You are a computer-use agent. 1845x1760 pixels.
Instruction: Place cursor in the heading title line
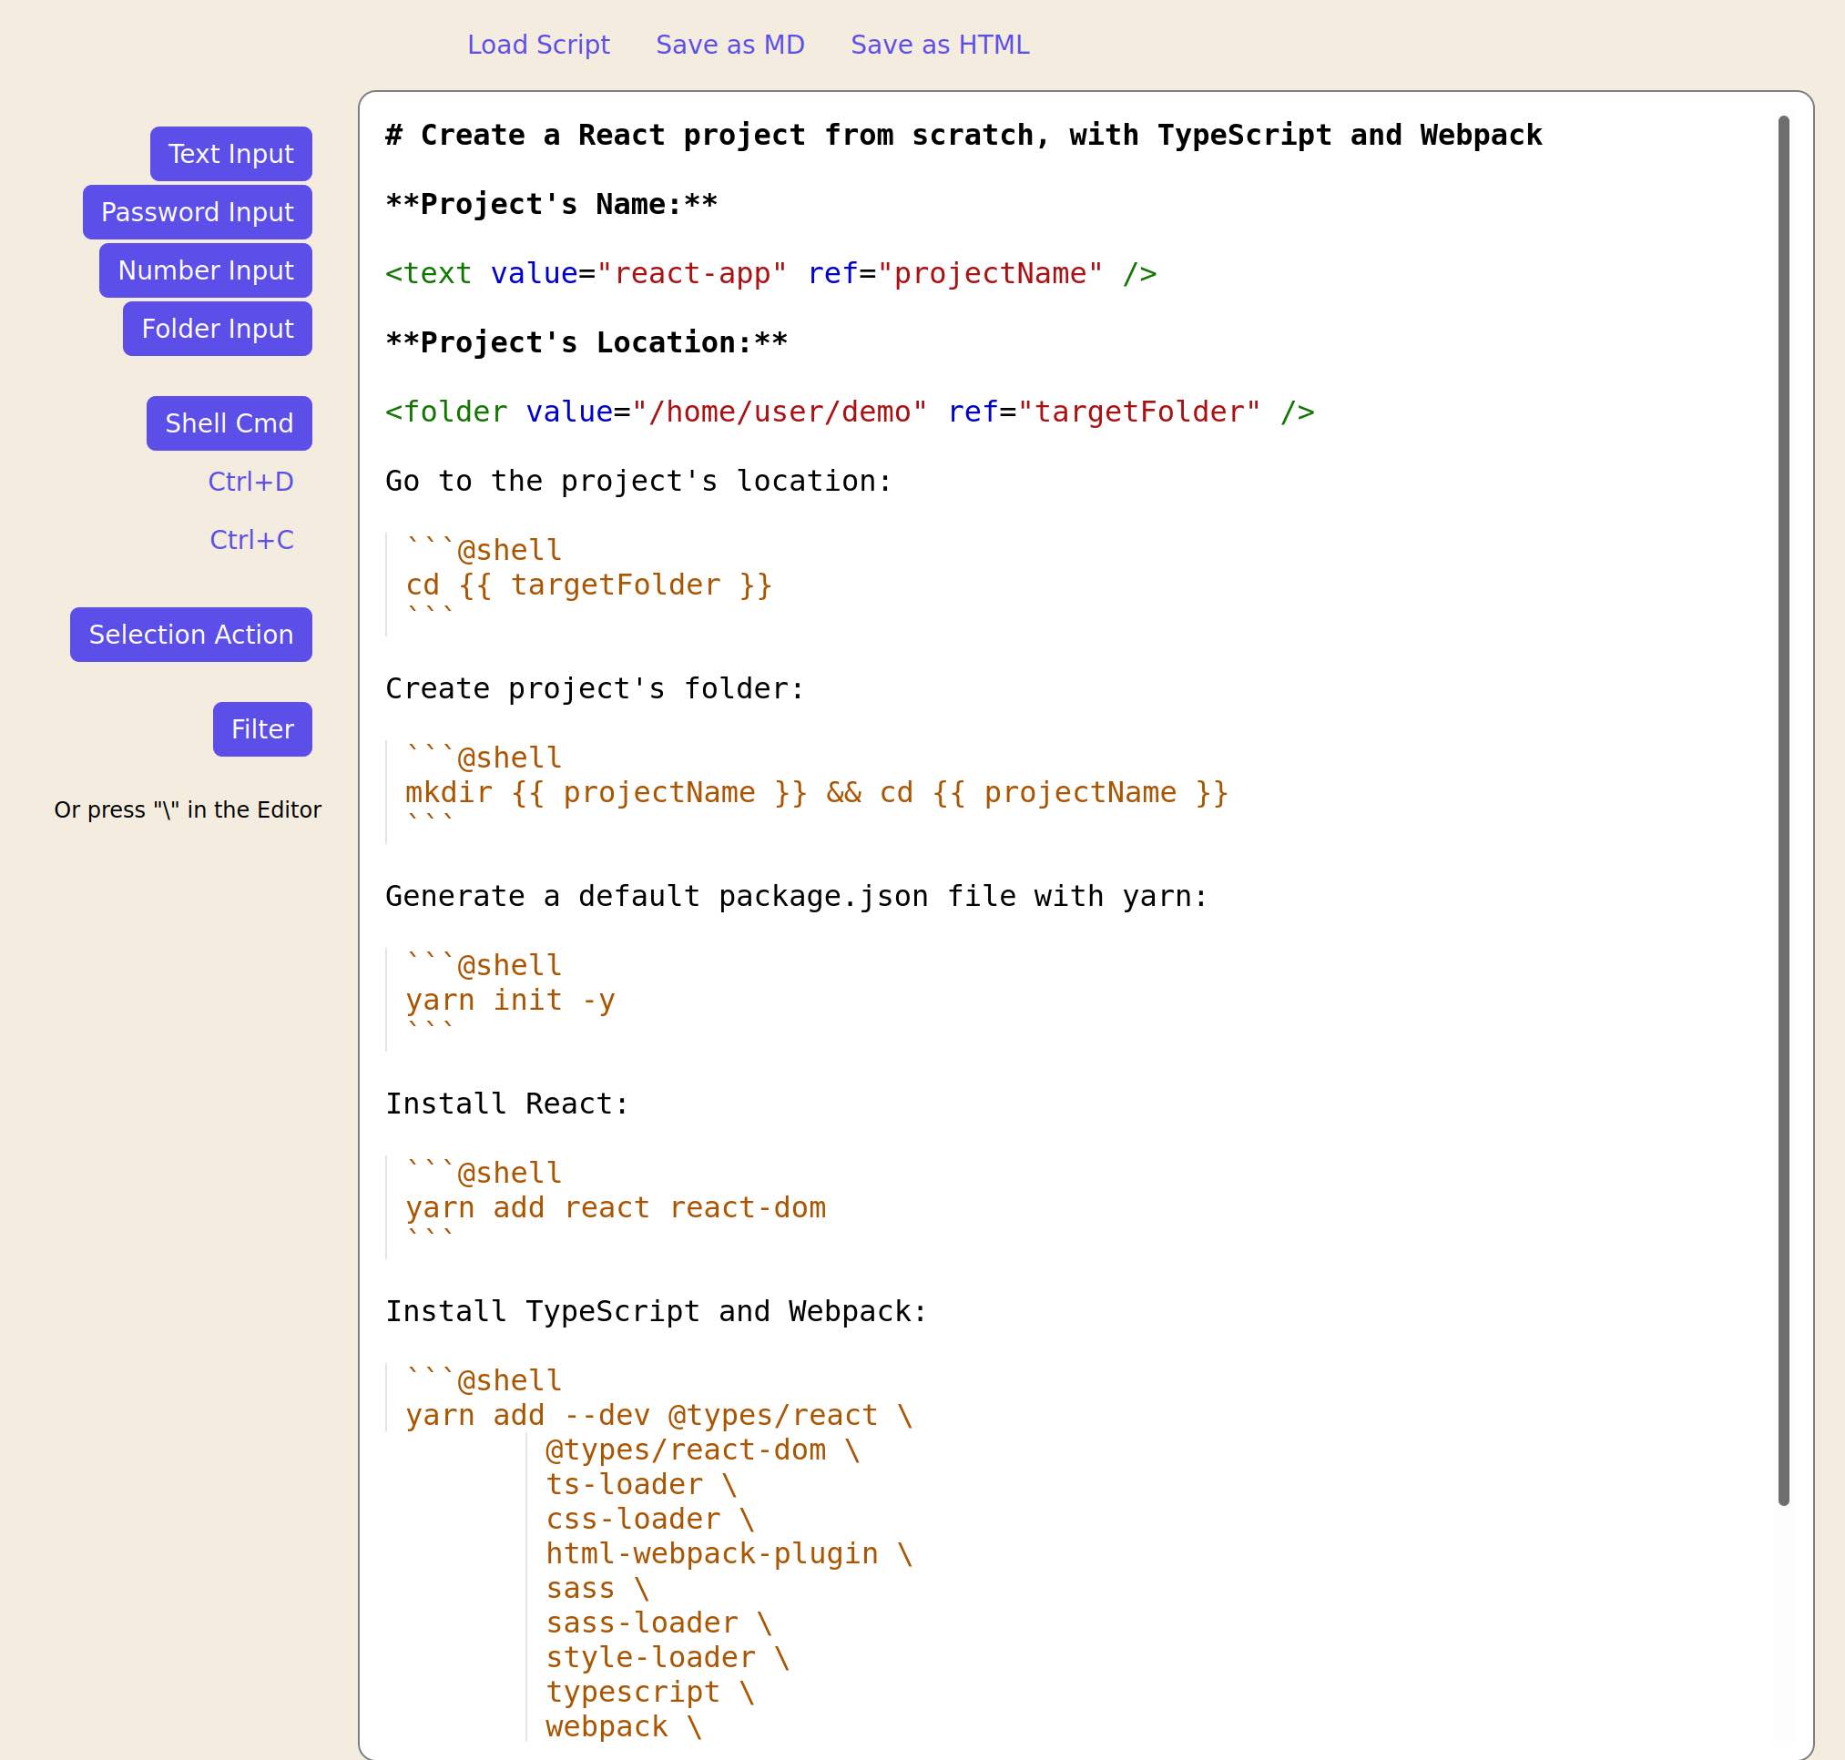click(963, 135)
